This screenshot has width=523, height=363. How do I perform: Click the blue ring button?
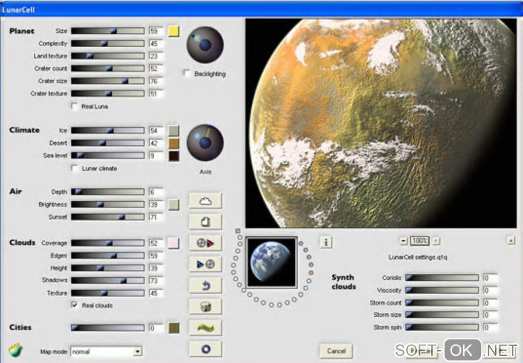(x=205, y=349)
